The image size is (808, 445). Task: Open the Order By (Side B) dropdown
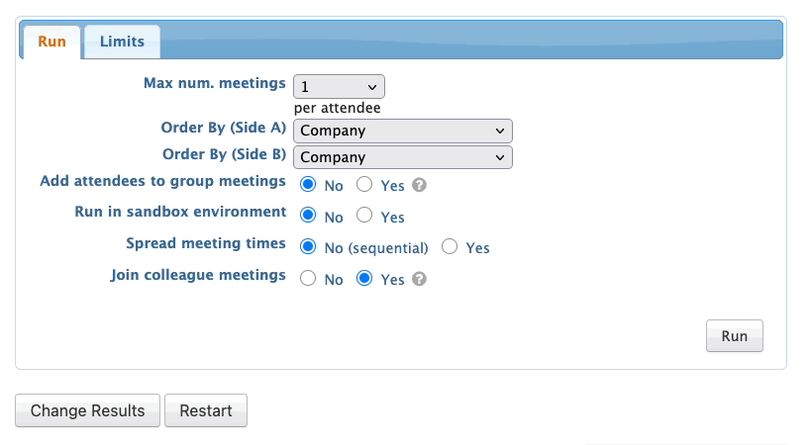[x=403, y=157]
